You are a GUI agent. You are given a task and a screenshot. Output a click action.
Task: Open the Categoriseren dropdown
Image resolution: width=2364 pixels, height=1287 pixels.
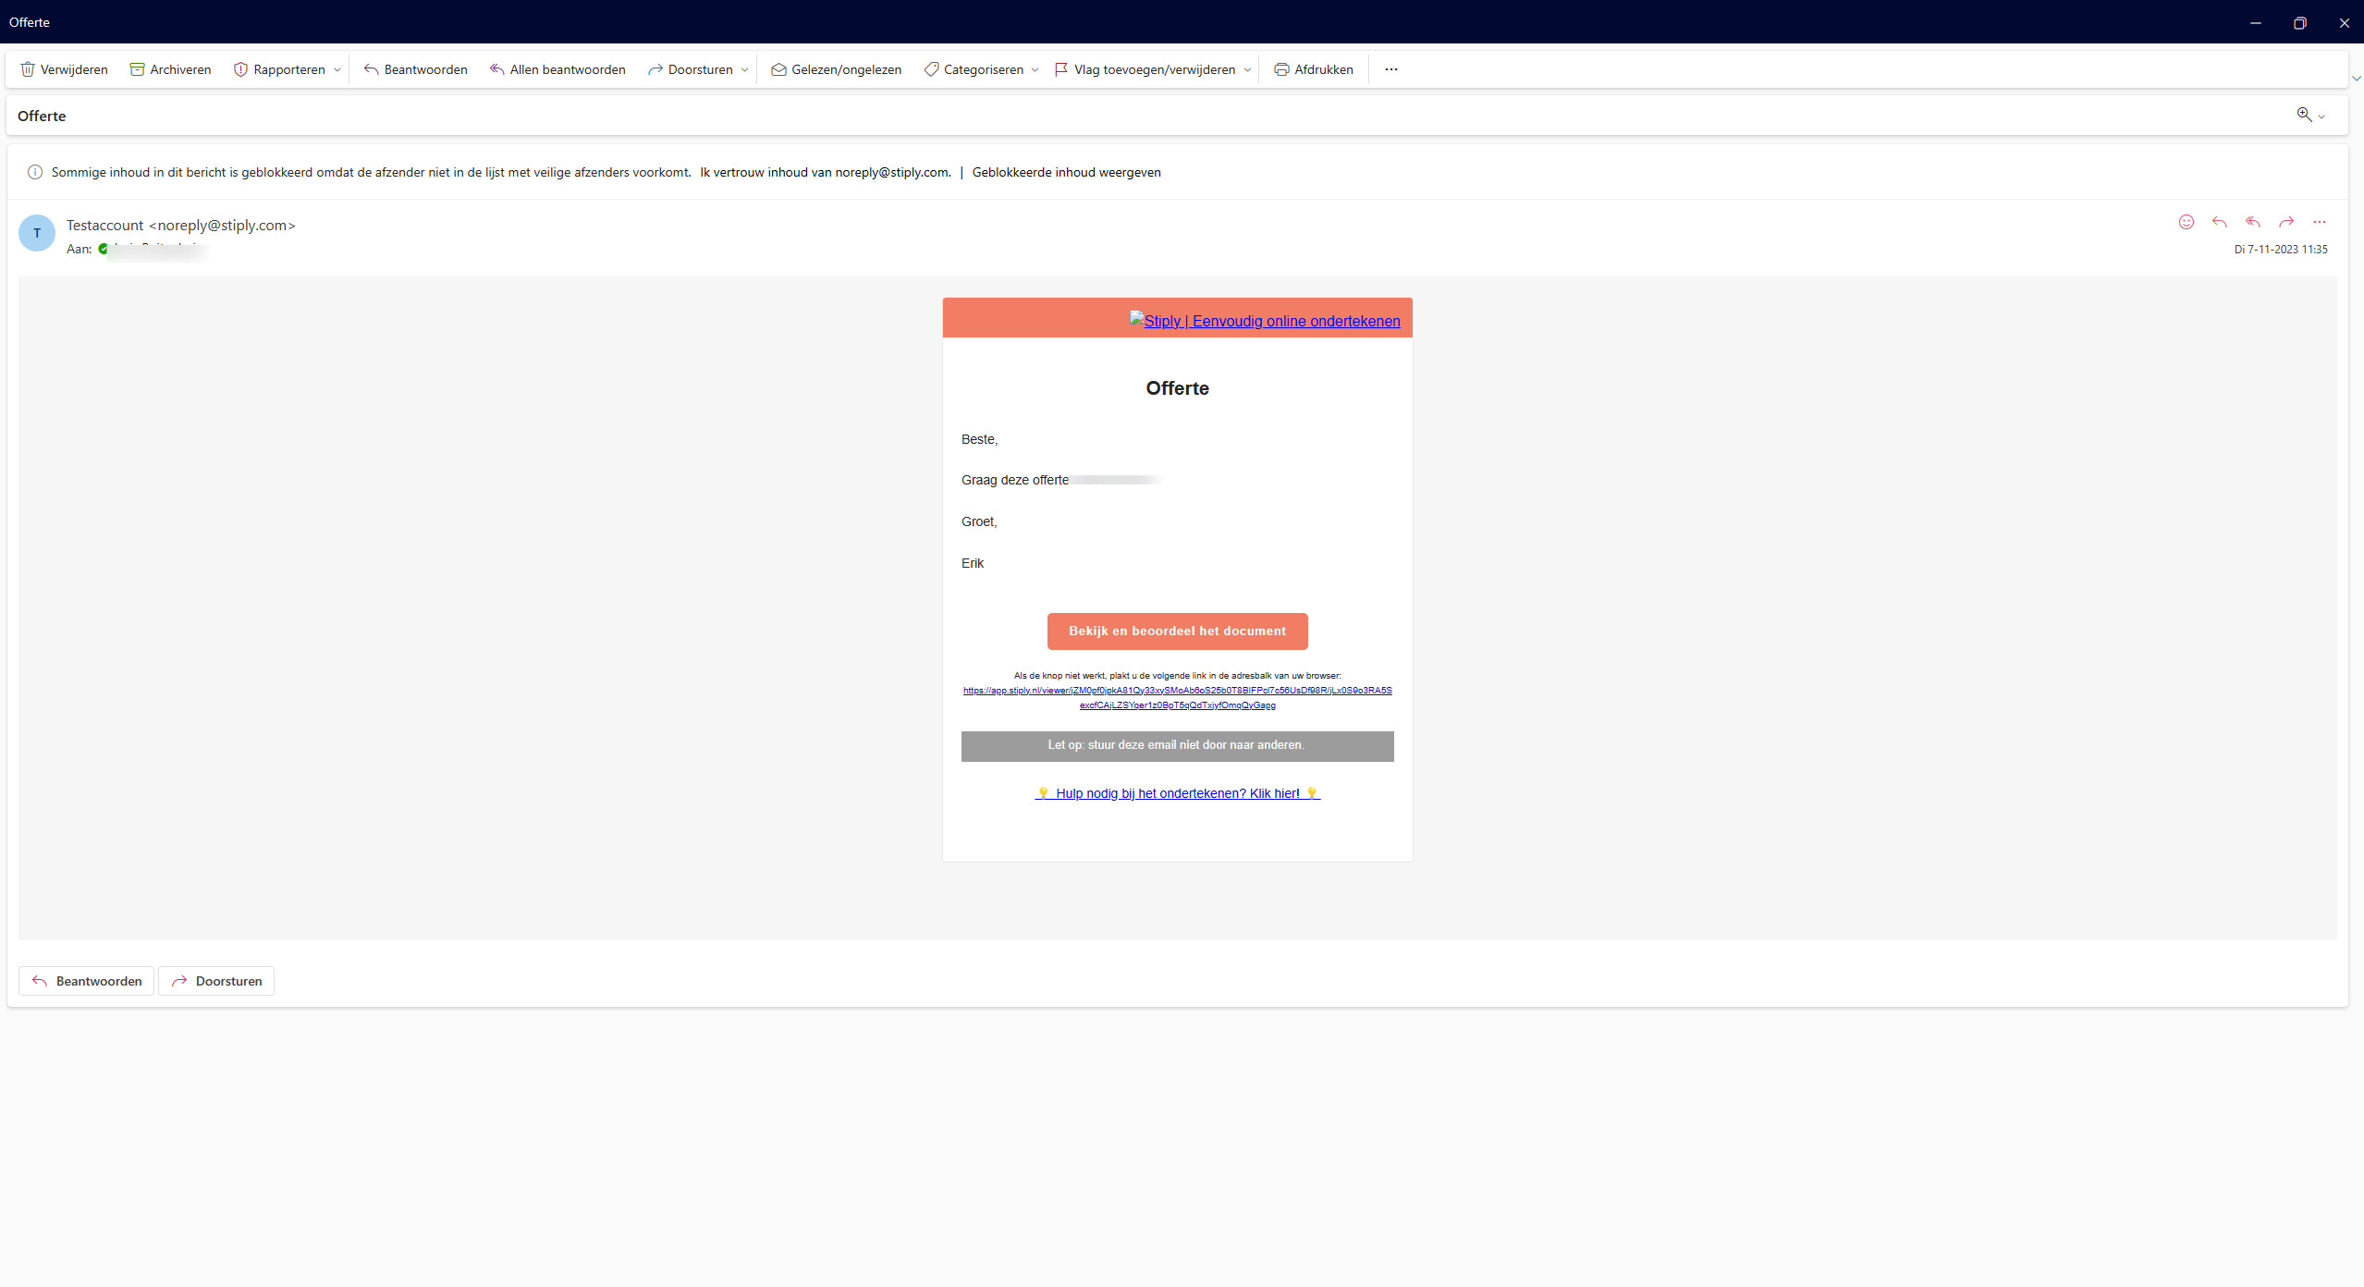coord(1035,70)
